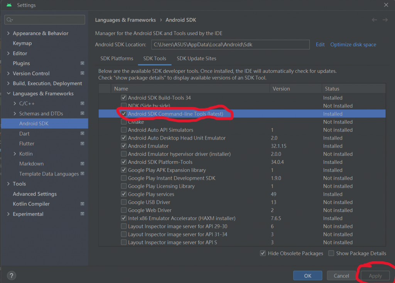Select the SDK Tools tab
The image size is (395, 283).
pos(155,59)
